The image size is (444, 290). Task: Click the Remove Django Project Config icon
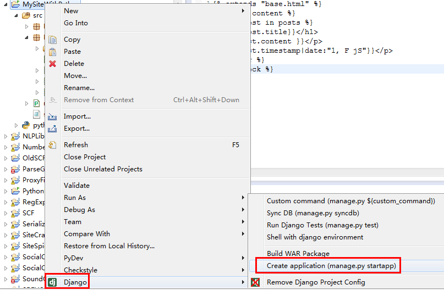point(256,282)
